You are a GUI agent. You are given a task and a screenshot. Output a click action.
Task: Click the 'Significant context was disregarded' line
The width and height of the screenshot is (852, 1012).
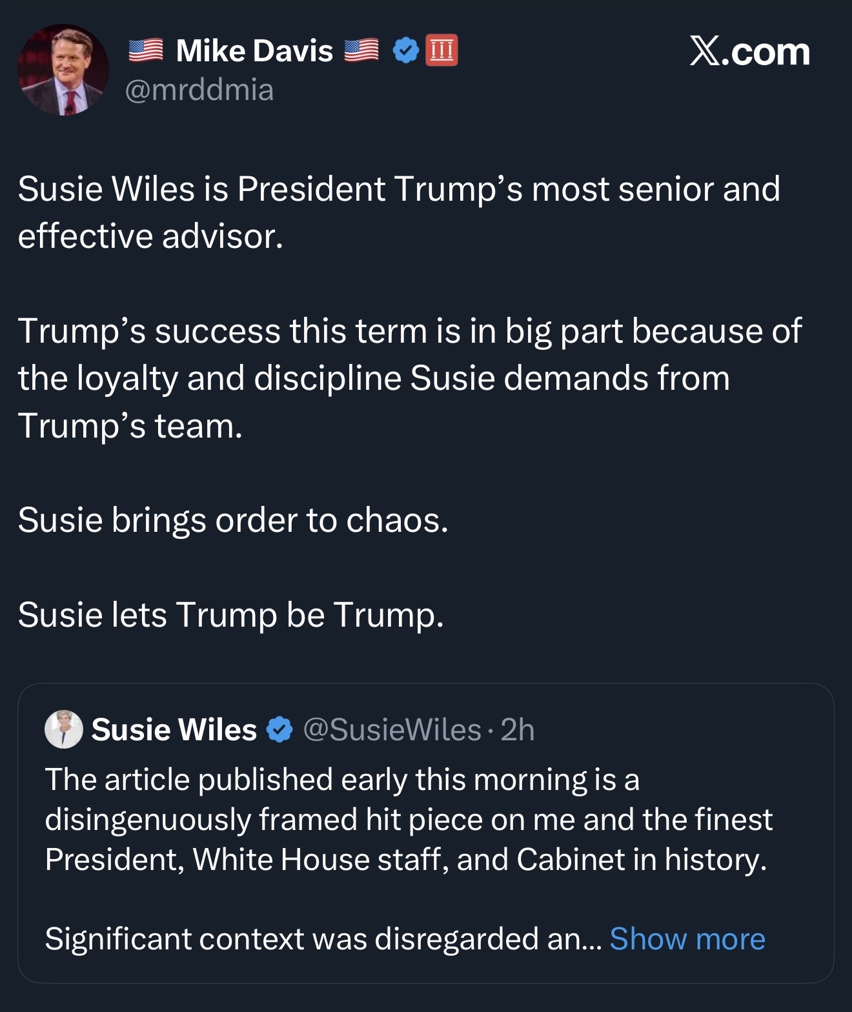click(x=323, y=938)
